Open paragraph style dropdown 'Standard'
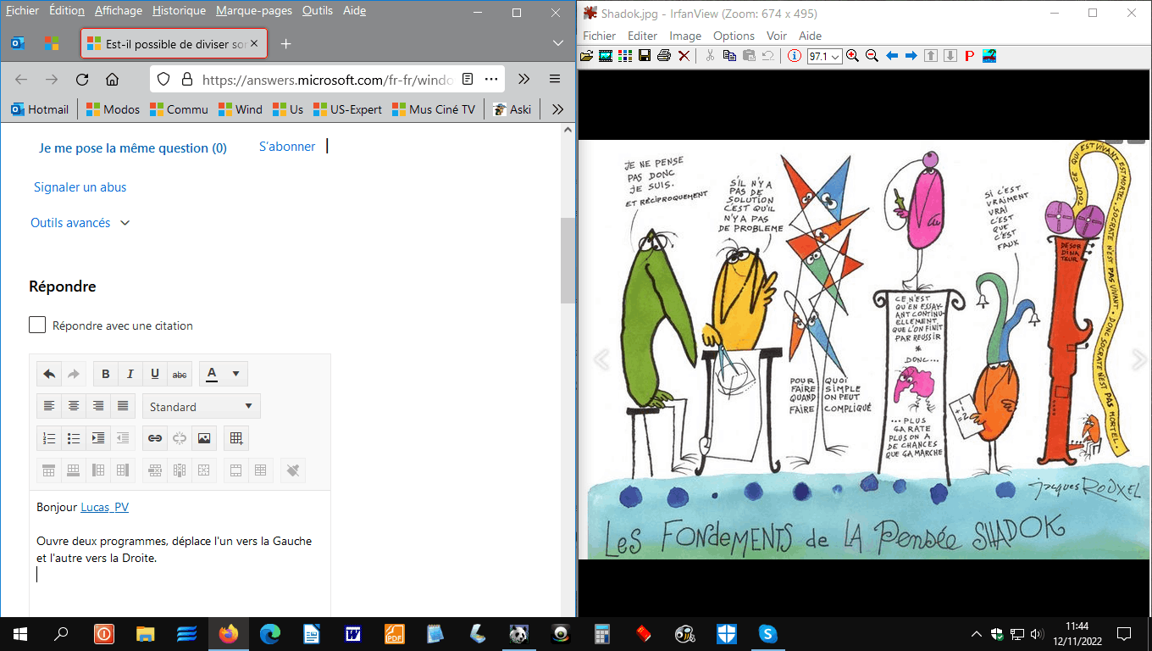Viewport: 1152px width, 651px height. (201, 406)
